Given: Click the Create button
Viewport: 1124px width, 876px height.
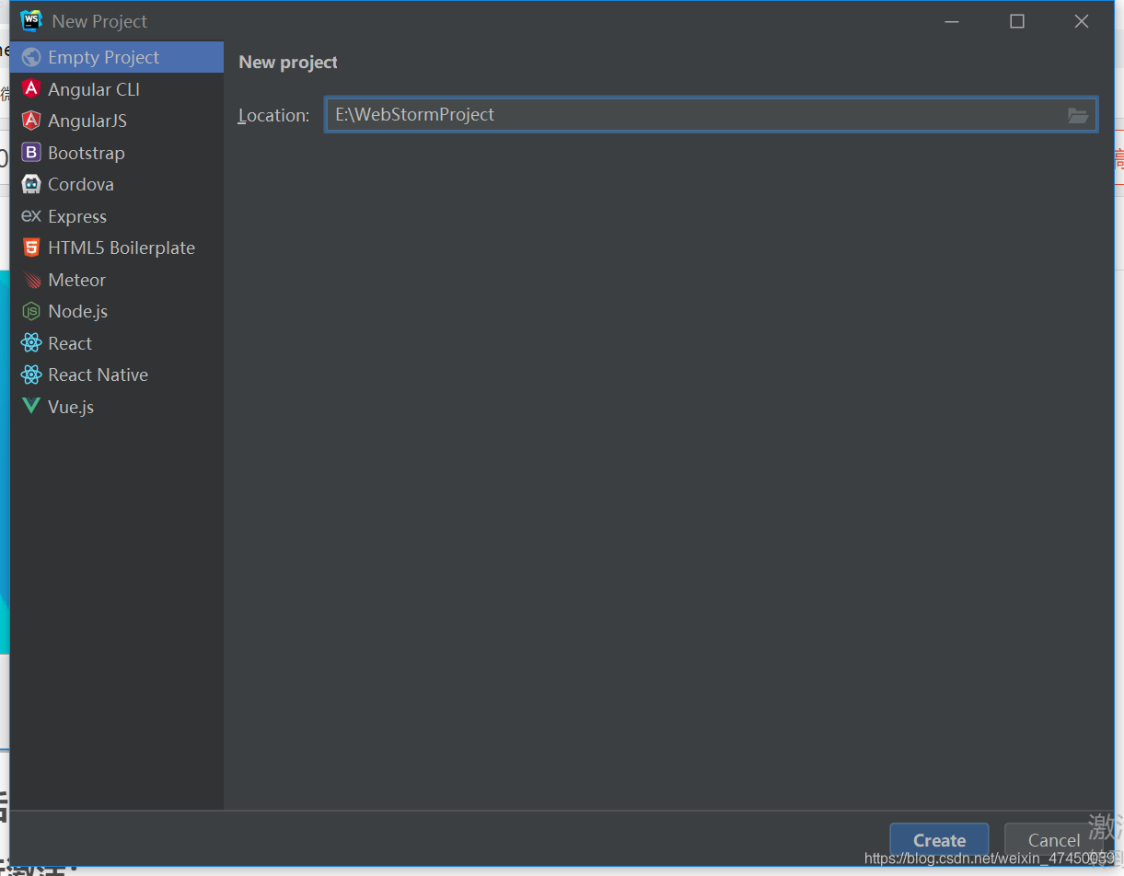Looking at the screenshot, I should coord(939,840).
